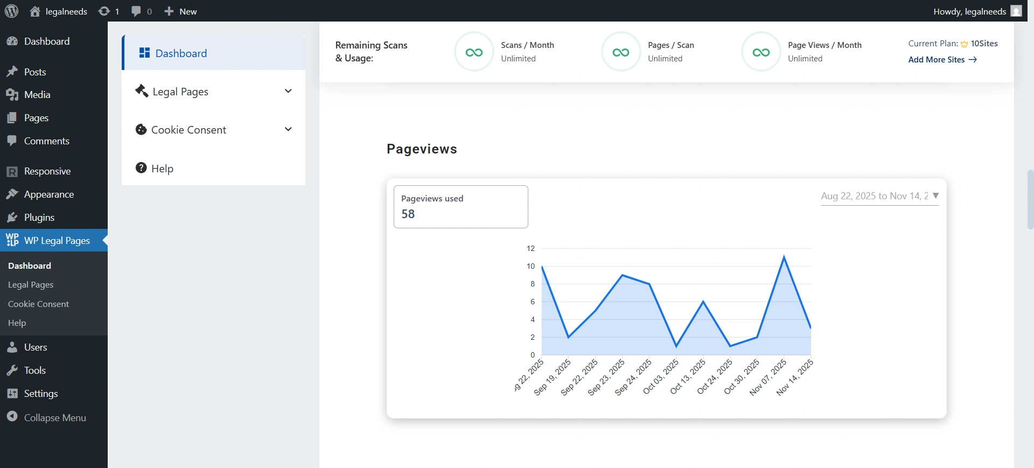Click the updates icon in the admin bar
The width and height of the screenshot is (1034, 468).
[104, 11]
